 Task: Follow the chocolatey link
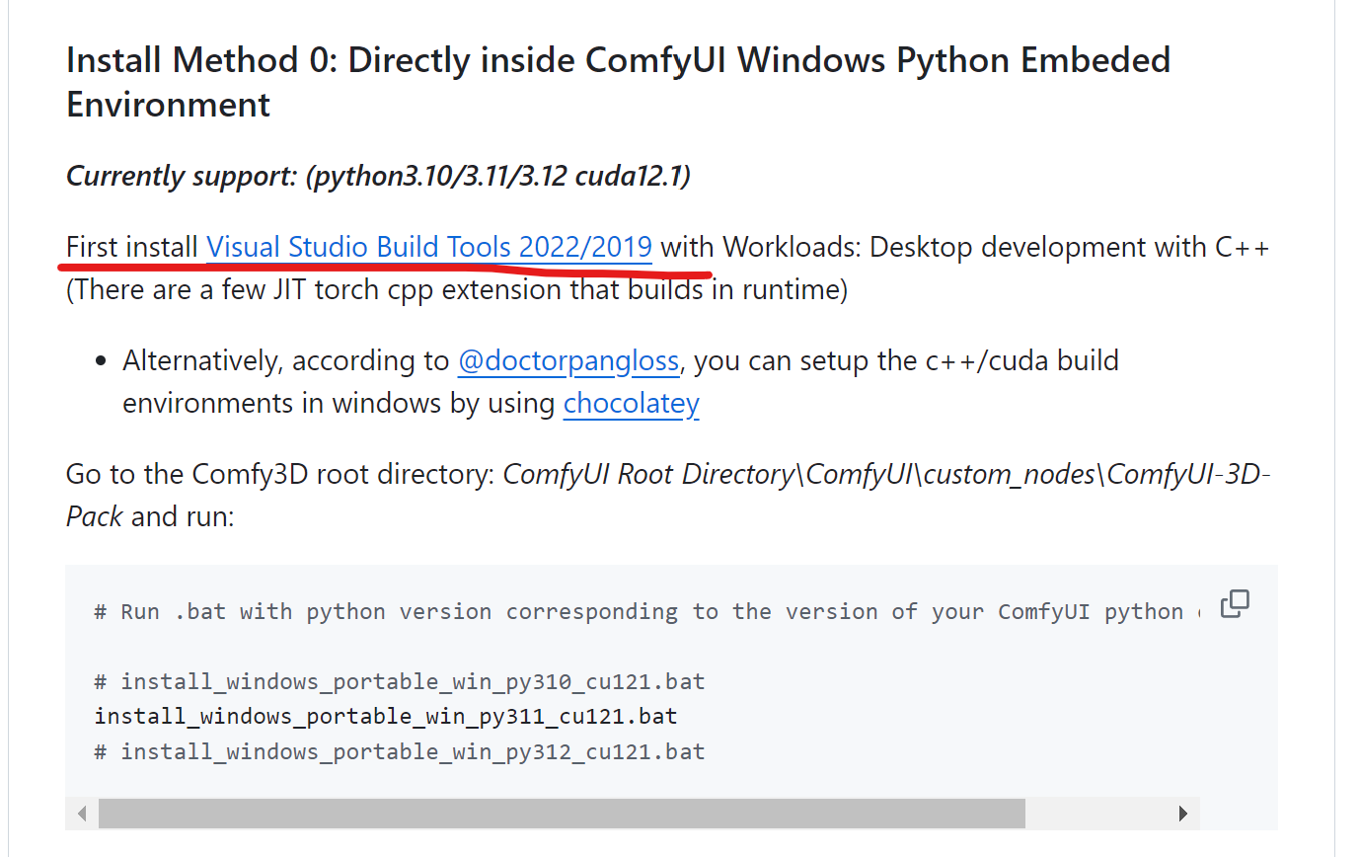tap(632, 404)
